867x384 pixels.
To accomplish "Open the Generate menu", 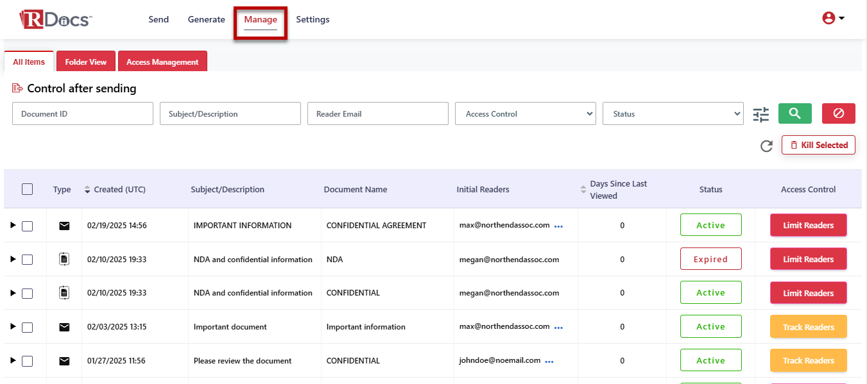I will tap(207, 19).
